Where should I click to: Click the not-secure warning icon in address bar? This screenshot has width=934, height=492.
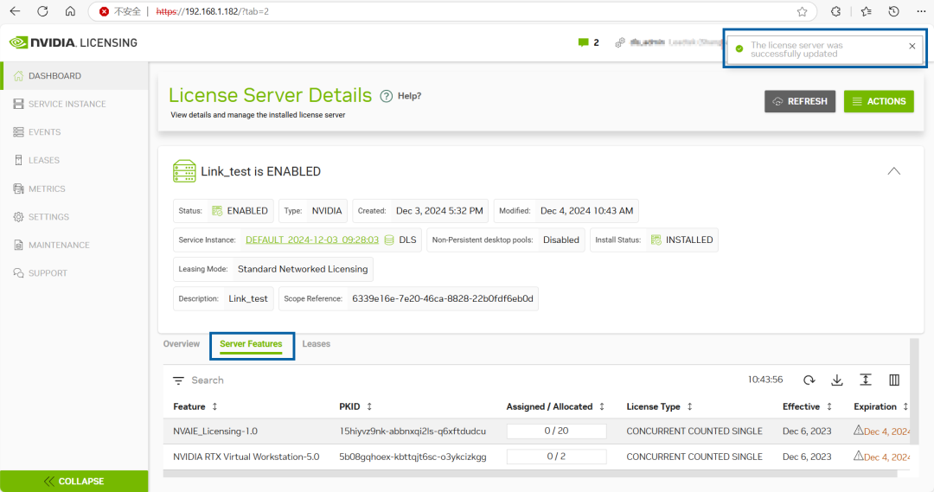click(105, 11)
